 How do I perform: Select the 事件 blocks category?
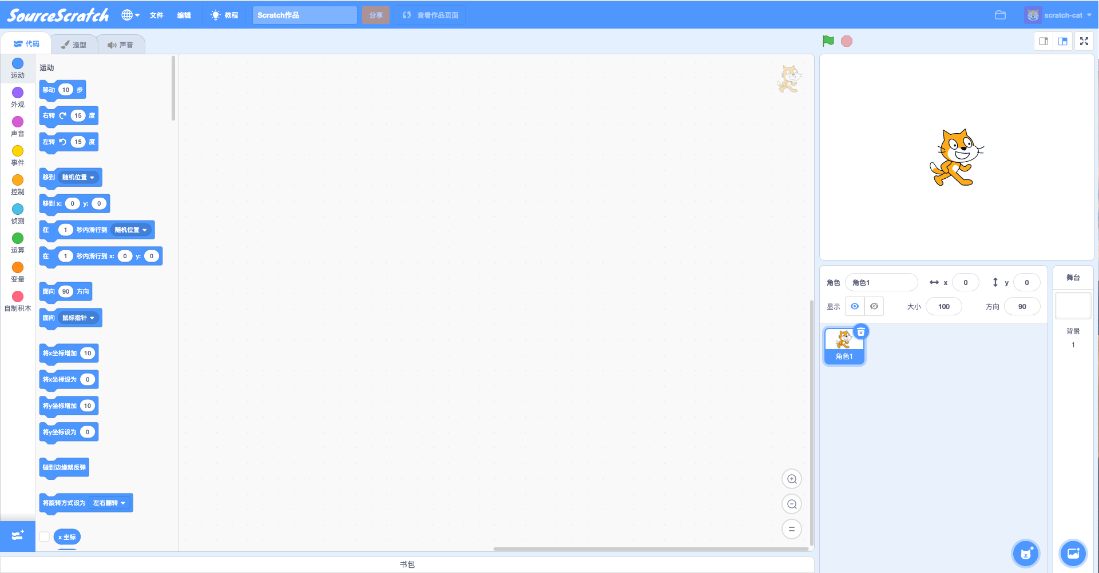click(17, 154)
